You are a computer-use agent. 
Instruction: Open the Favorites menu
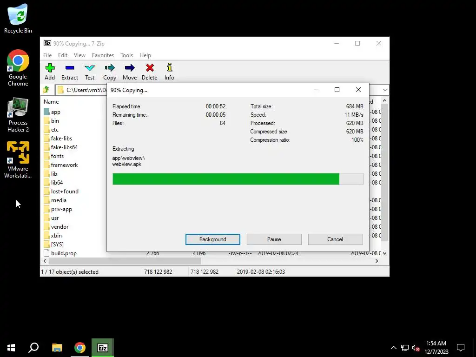pos(103,55)
